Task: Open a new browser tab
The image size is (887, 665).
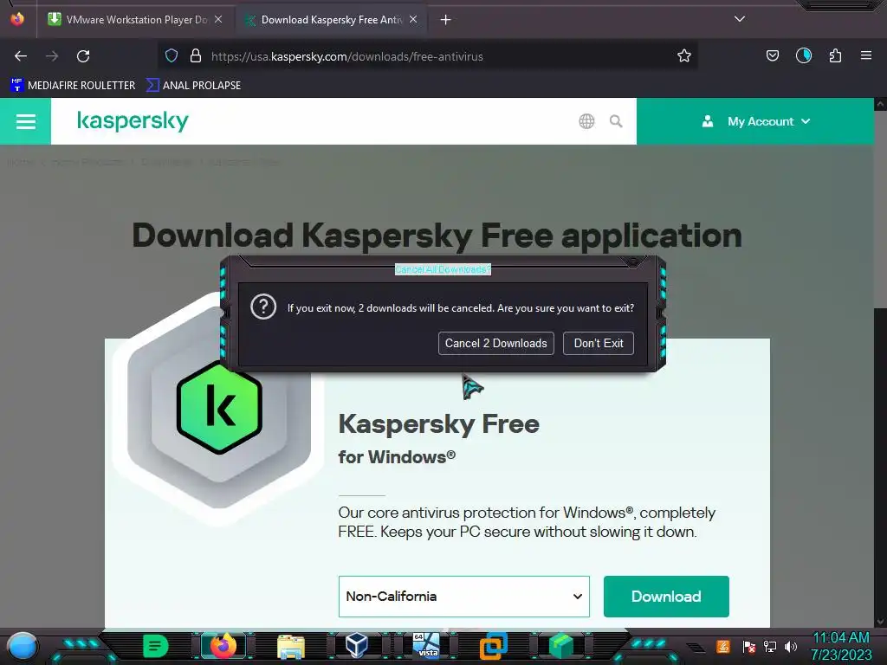Action: (446, 20)
